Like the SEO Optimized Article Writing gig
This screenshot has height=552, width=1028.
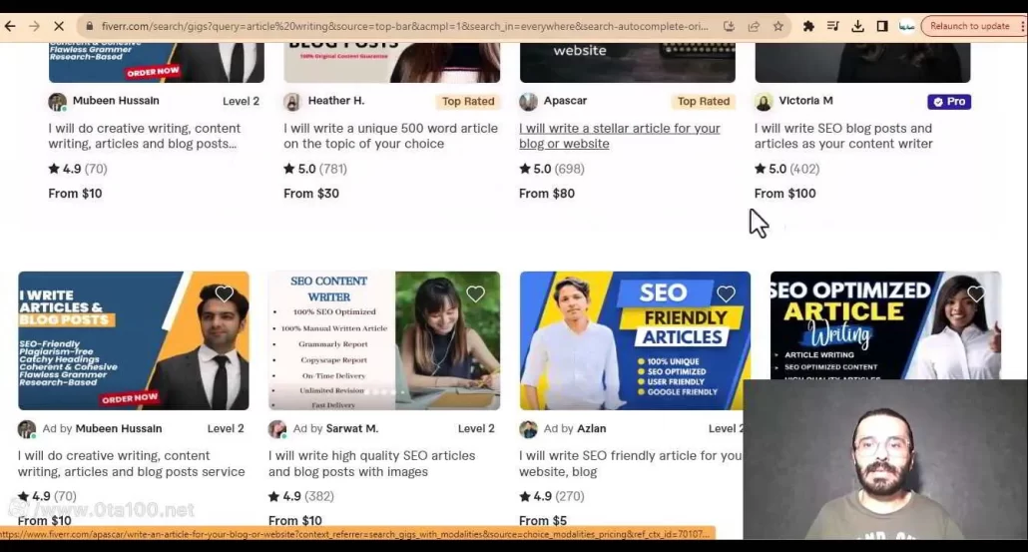click(976, 293)
